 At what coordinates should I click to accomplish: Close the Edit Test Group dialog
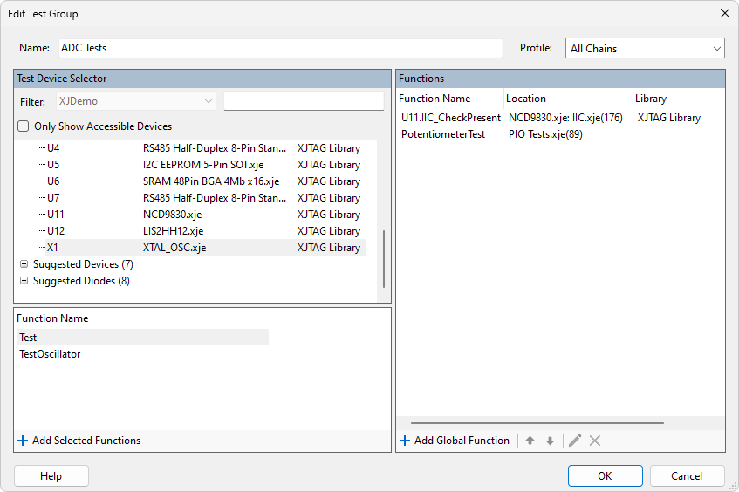(x=724, y=13)
